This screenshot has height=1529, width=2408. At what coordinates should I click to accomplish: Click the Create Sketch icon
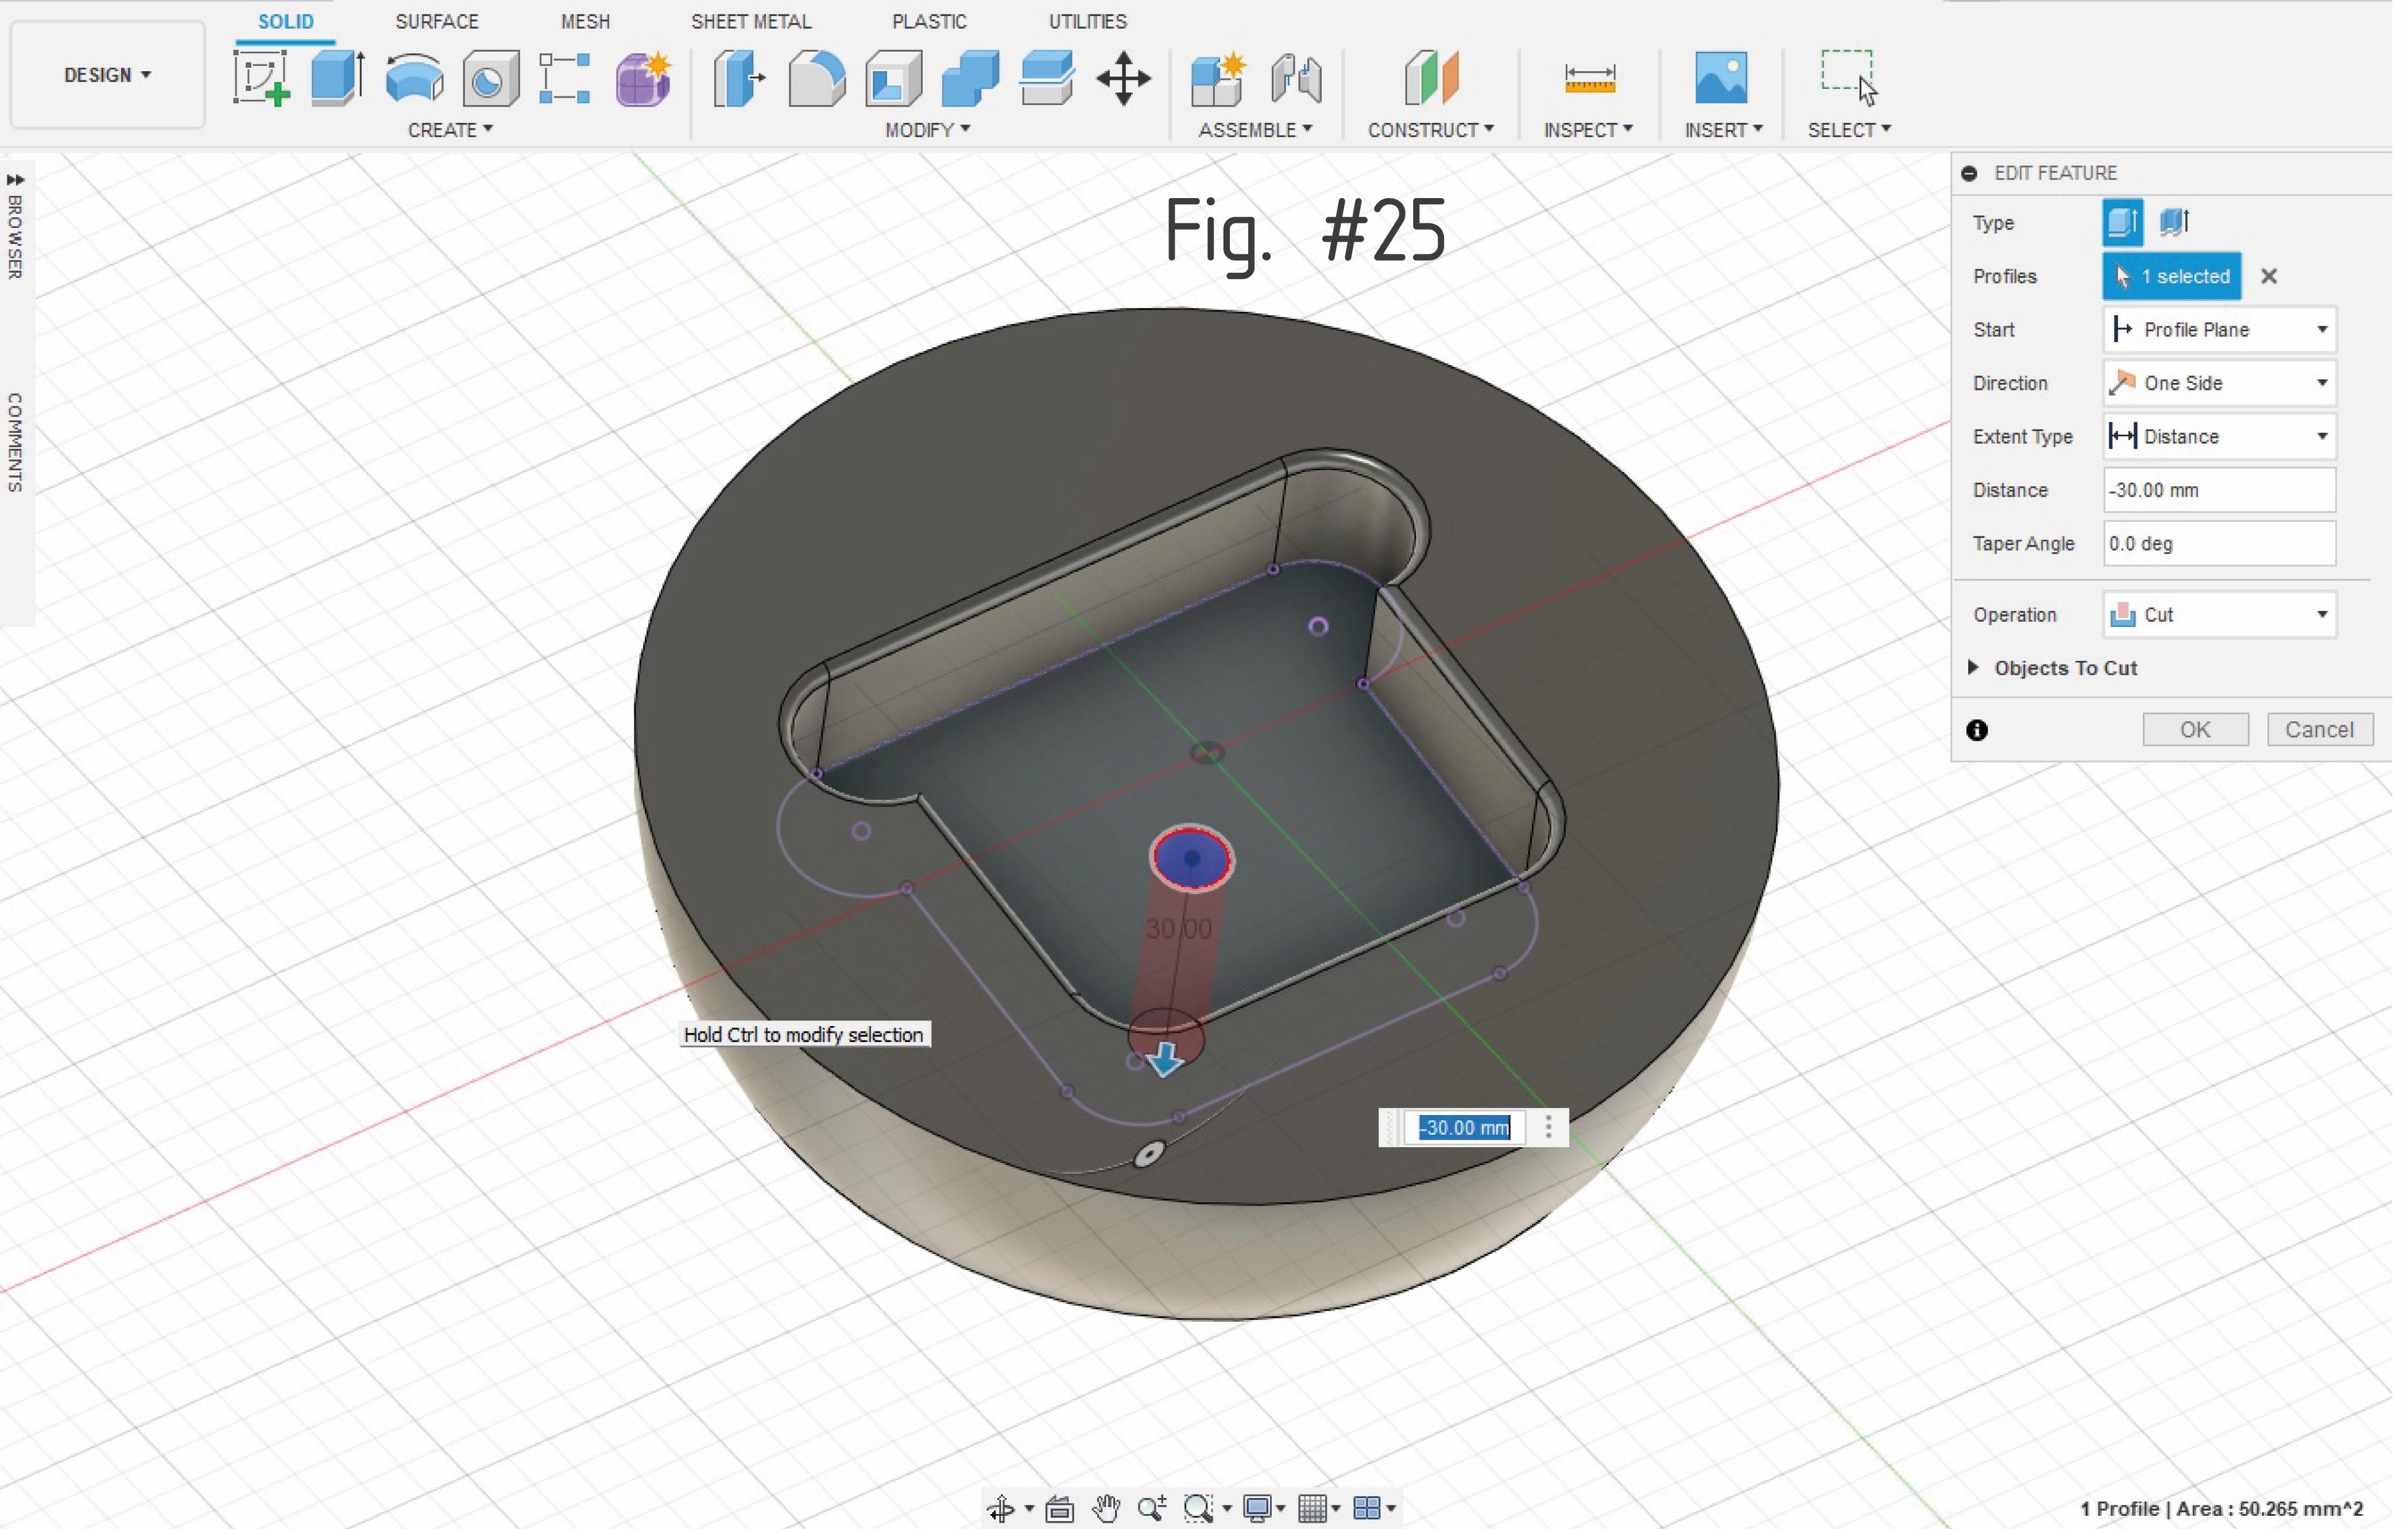point(262,78)
